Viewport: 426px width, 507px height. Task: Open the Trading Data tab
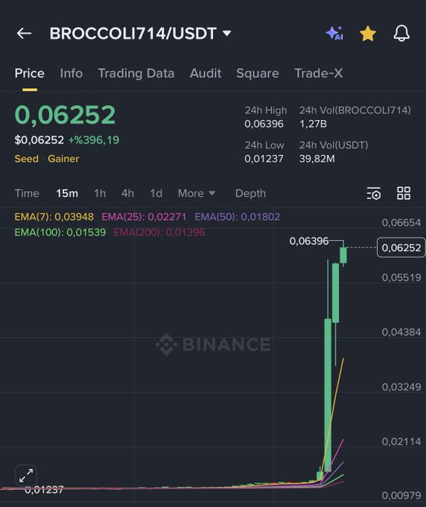[x=136, y=73]
